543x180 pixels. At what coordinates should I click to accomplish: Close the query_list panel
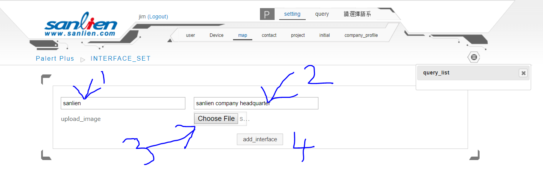[x=523, y=73]
